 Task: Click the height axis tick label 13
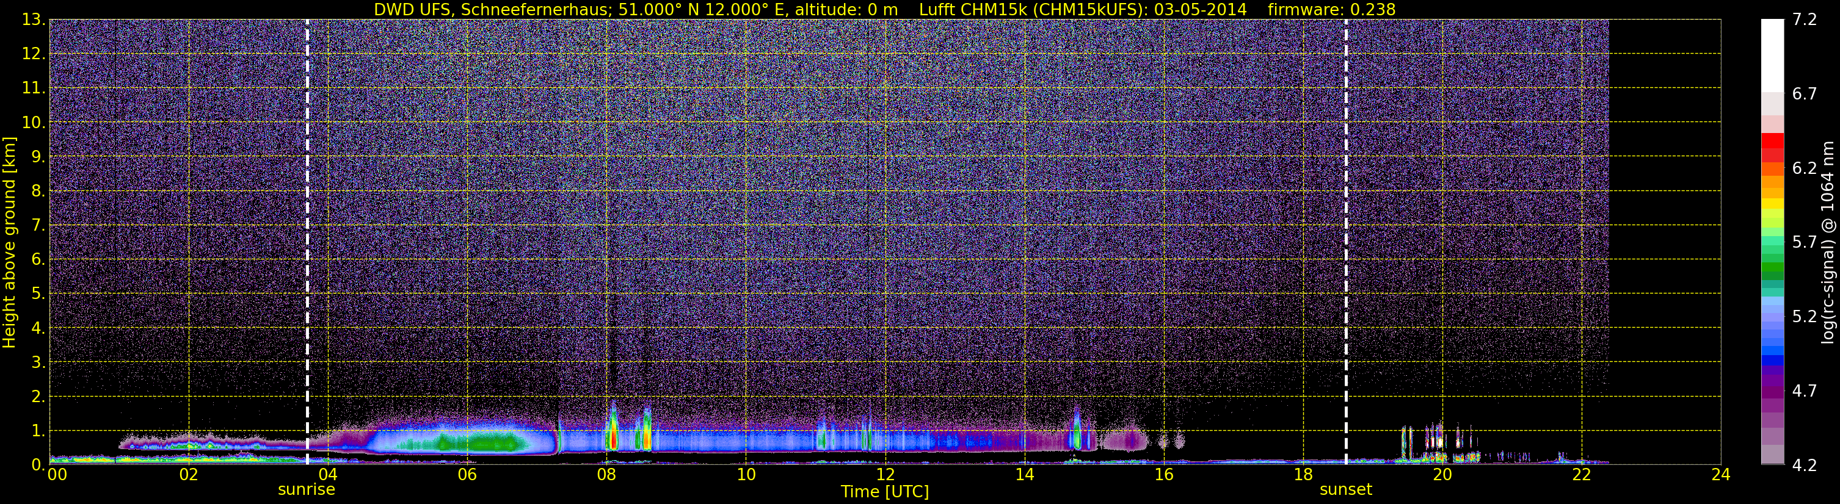click(33, 20)
